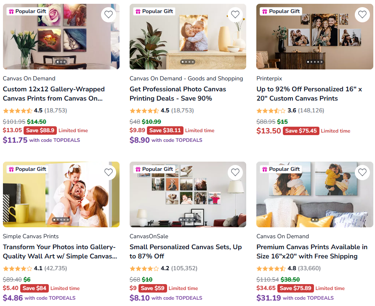375x306 pixels.
Task: Heart the Simple Canvas Prints deal
Action: pyautogui.click(x=109, y=172)
